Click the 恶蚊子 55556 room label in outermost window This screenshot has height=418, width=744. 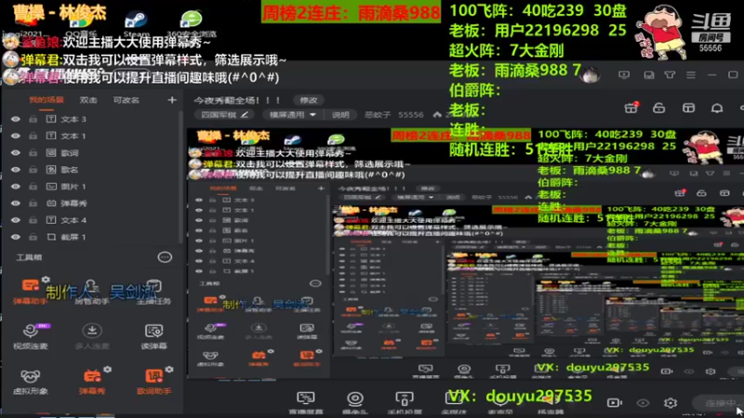pyautogui.click(x=393, y=114)
